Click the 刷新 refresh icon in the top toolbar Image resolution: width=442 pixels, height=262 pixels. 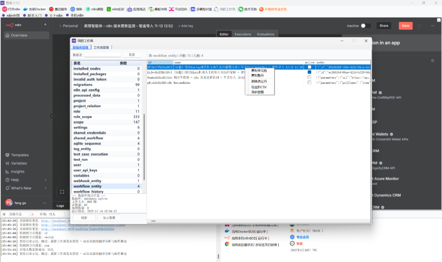pos(73,9)
